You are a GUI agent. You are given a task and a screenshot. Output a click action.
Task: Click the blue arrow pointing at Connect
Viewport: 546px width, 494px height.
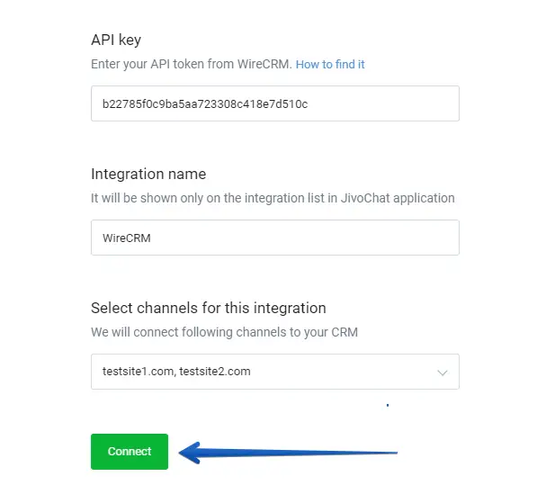pos(288,452)
